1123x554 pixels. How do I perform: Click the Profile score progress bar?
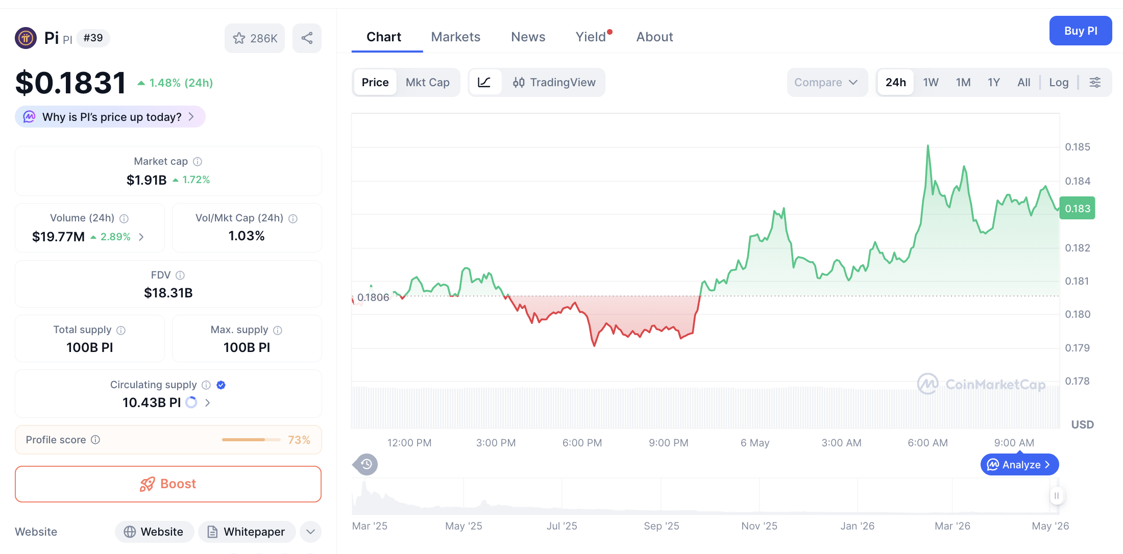coord(251,440)
